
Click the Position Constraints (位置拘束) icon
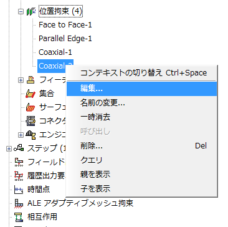click(x=31, y=11)
